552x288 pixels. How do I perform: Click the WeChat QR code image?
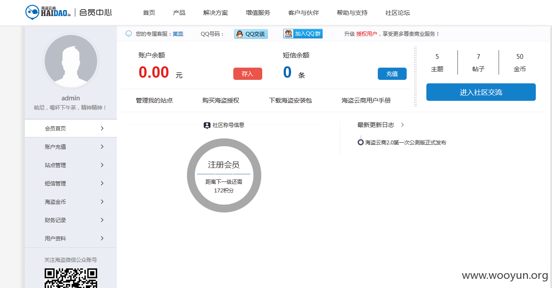71,278
